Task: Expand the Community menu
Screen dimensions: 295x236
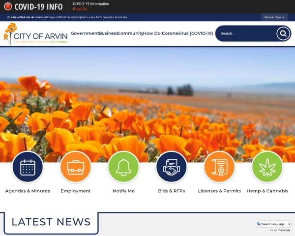Action: [130, 33]
